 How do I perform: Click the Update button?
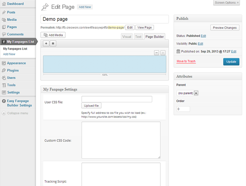pos(231,62)
